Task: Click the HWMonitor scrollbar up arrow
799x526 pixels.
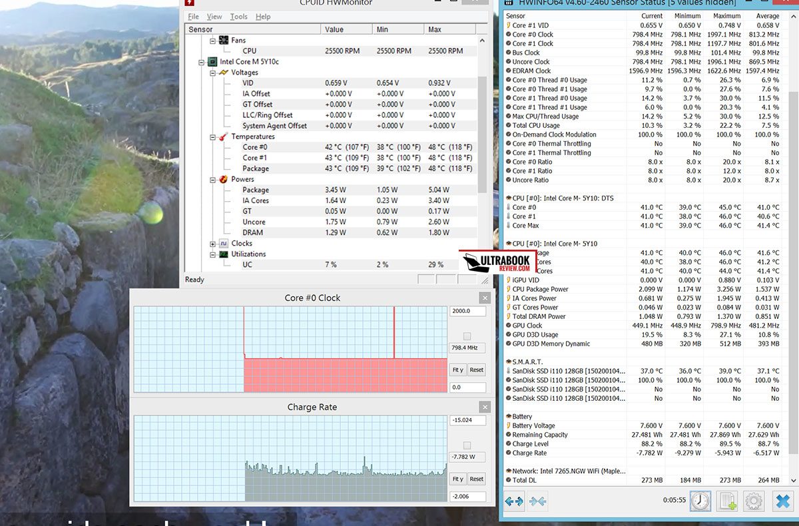Action: (x=482, y=40)
